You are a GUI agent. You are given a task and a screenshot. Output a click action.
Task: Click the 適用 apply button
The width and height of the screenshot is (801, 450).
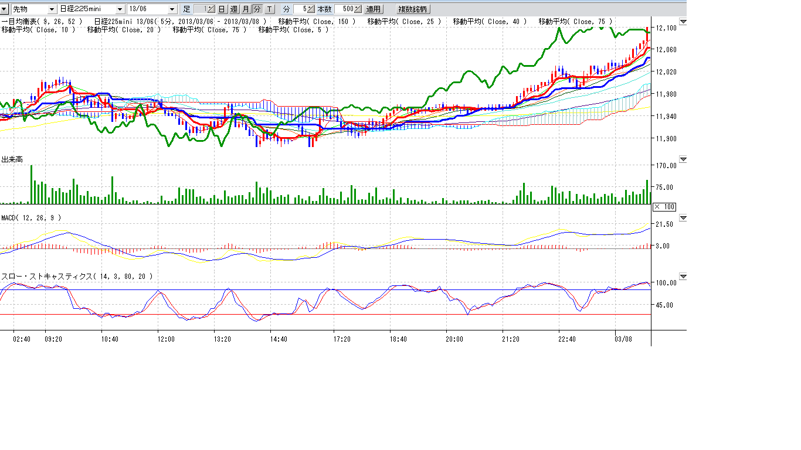click(374, 9)
